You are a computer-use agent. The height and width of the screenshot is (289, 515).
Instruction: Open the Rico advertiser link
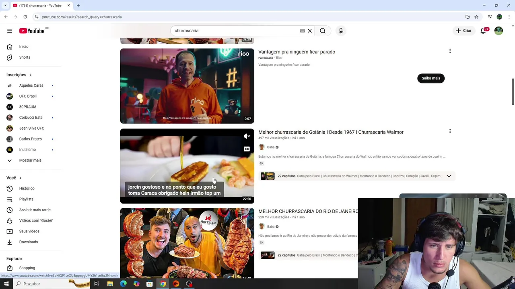click(x=279, y=58)
